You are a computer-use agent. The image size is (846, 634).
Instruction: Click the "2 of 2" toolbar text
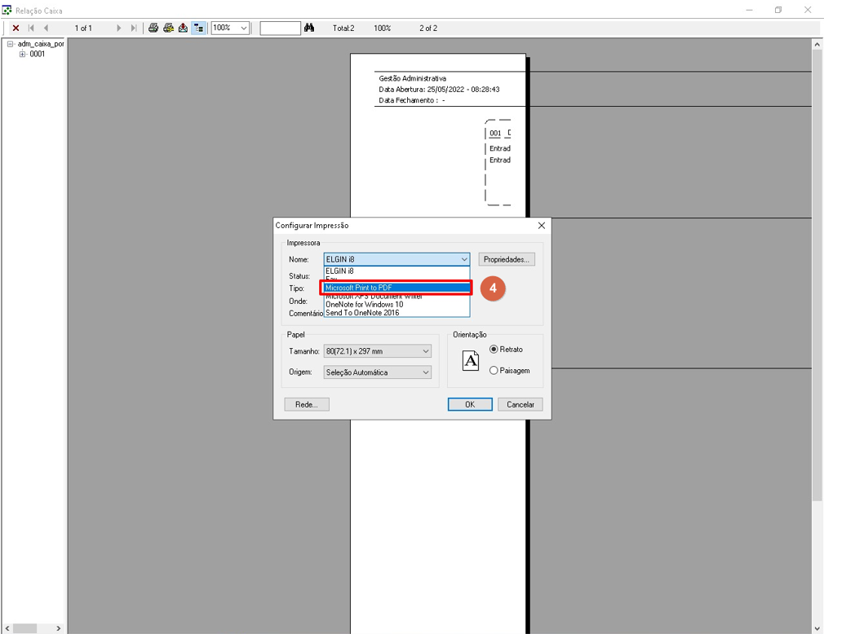coord(428,28)
